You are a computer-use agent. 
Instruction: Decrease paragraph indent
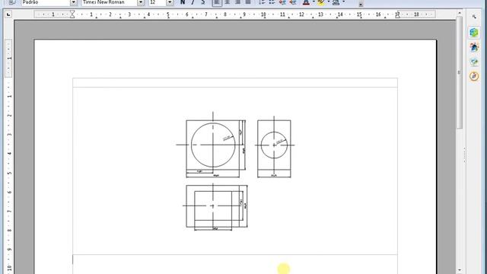coord(282,2)
